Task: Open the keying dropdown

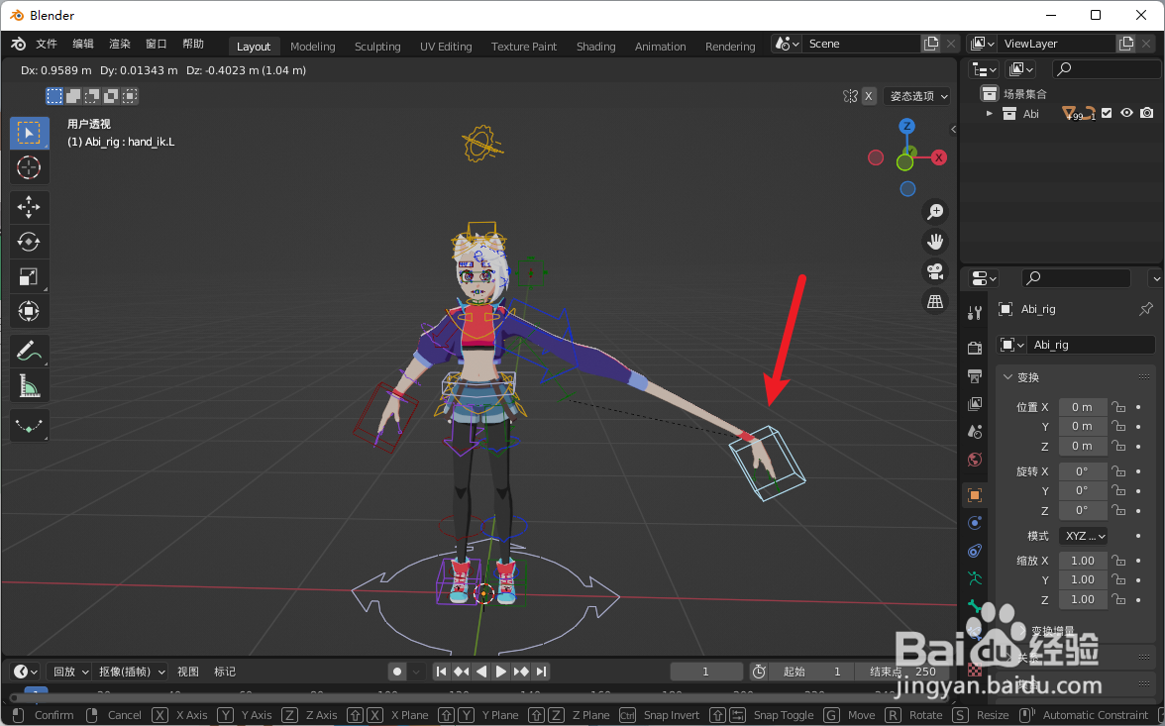Action: tap(132, 672)
